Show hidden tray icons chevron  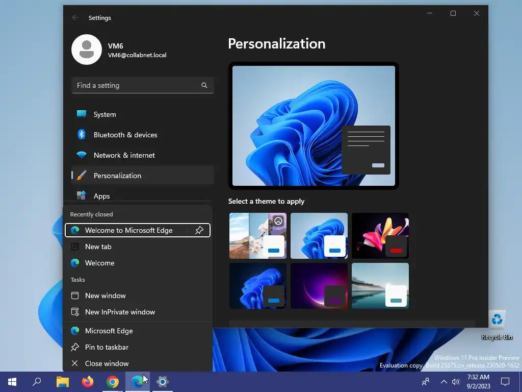click(x=444, y=382)
